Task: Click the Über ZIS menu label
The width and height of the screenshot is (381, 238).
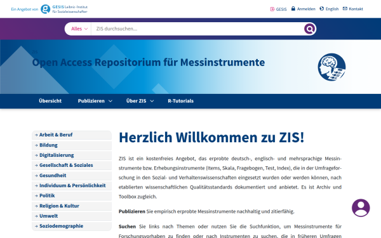Action: [137, 101]
